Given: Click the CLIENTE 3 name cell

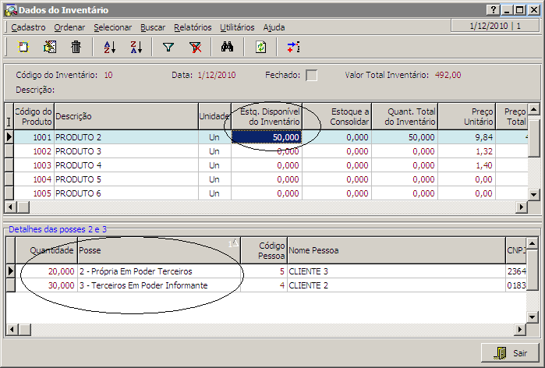Looking at the screenshot, I should (396, 271).
